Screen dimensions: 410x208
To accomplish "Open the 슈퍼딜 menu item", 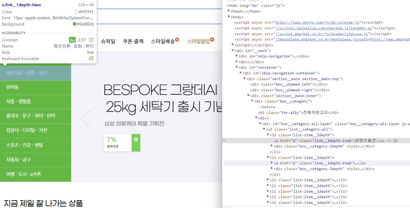I will [108, 41].
